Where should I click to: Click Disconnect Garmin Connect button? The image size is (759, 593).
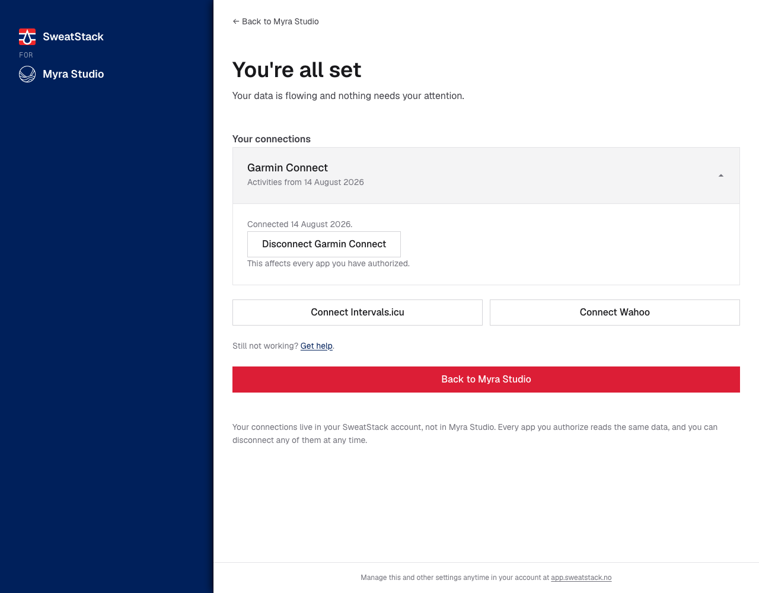[324, 244]
